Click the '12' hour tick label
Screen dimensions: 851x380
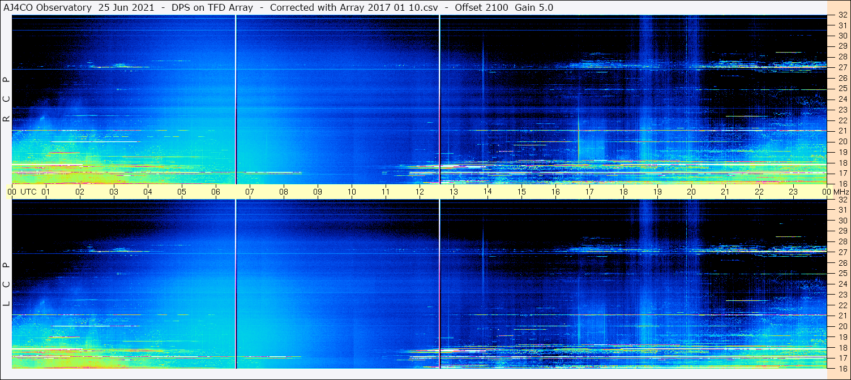tap(420, 192)
